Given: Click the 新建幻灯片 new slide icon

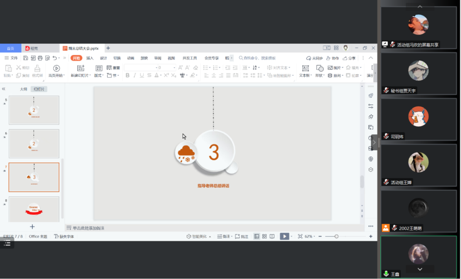Looking at the screenshot, I should [80, 68].
